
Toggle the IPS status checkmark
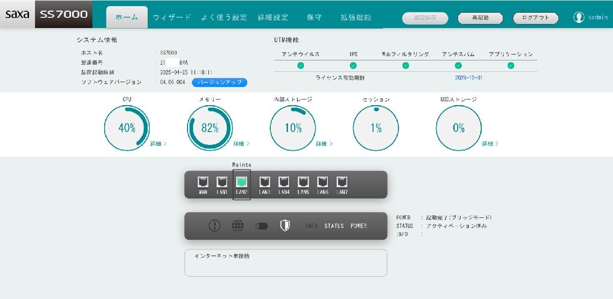353,65
